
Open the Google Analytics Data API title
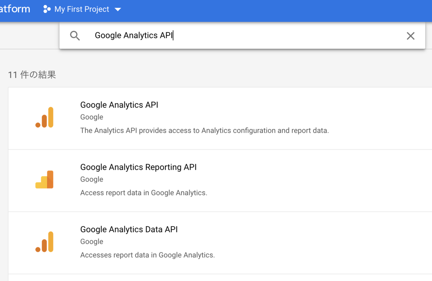(x=129, y=230)
